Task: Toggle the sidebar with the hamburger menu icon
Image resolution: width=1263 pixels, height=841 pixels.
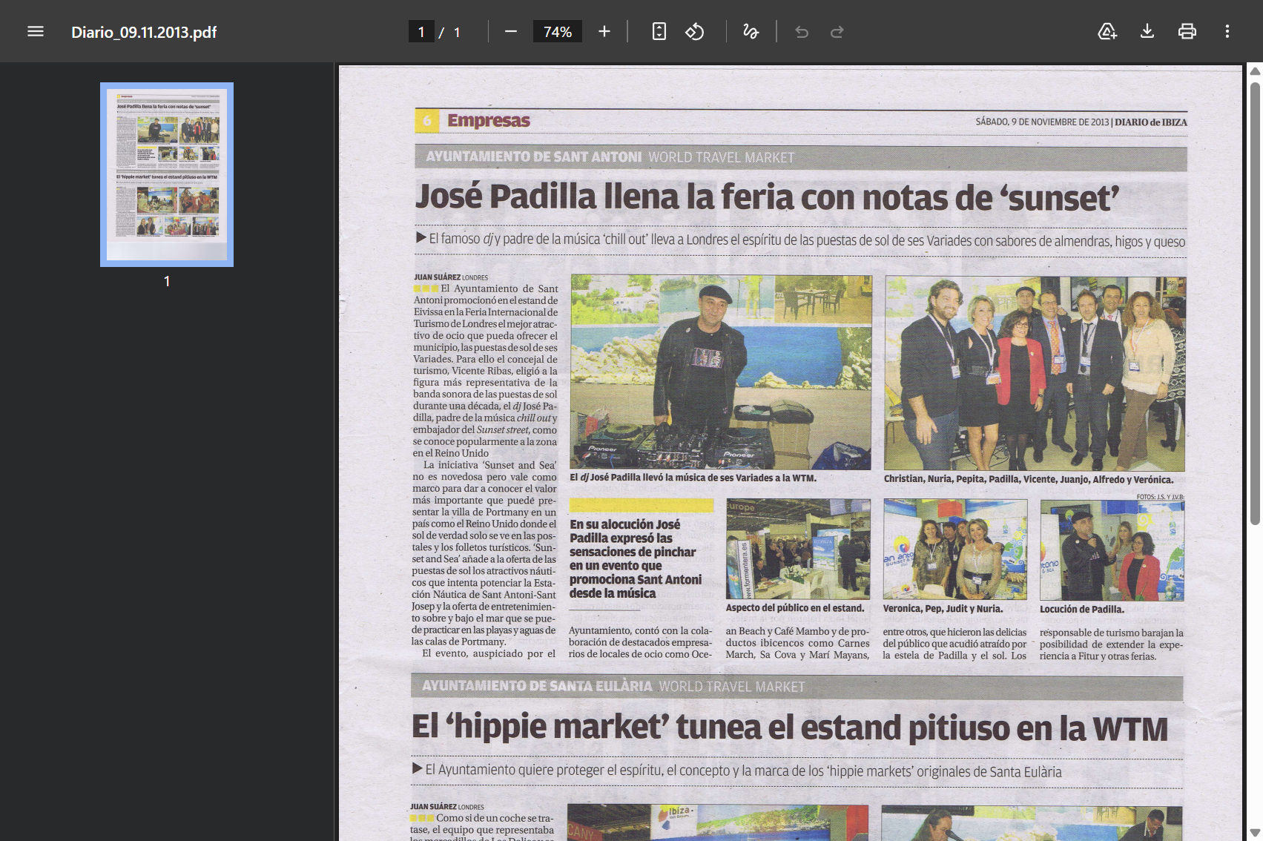Action: coord(36,32)
